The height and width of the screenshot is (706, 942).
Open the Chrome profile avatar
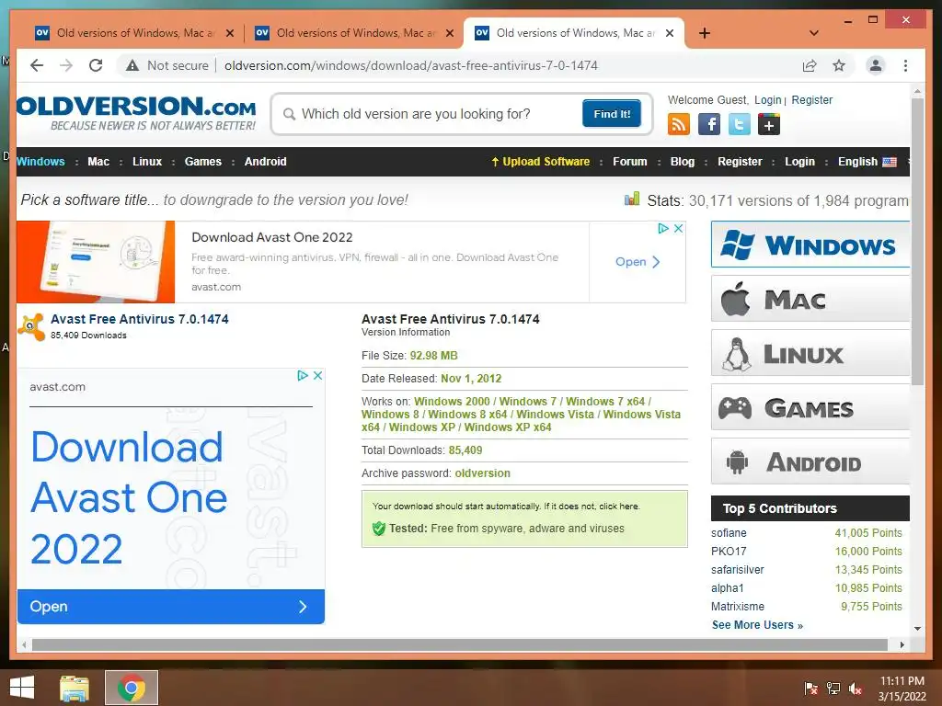pos(876,65)
